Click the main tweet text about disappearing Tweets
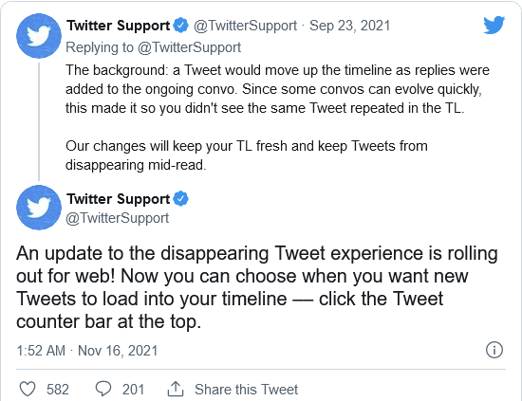 pyautogui.click(x=257, y=287)
